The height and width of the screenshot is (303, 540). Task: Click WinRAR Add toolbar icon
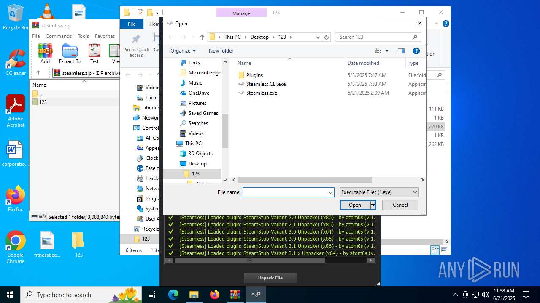pos(45,53)
